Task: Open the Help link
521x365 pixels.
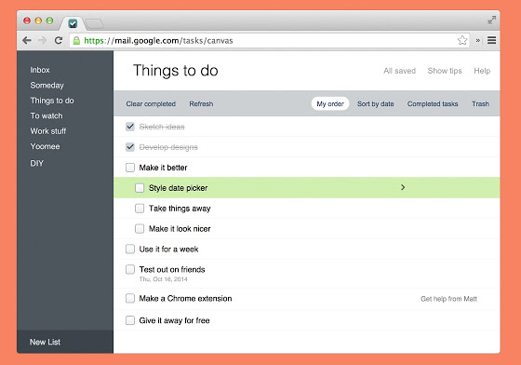Action: (482, 71)
